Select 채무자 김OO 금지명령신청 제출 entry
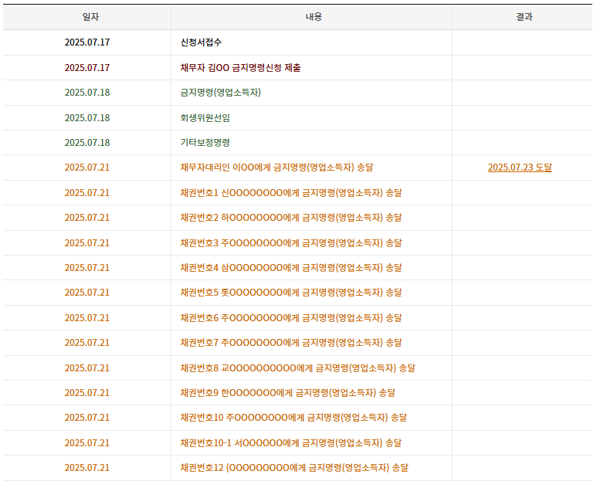Viewport: 600px width, 481px height. pos(240,68)
